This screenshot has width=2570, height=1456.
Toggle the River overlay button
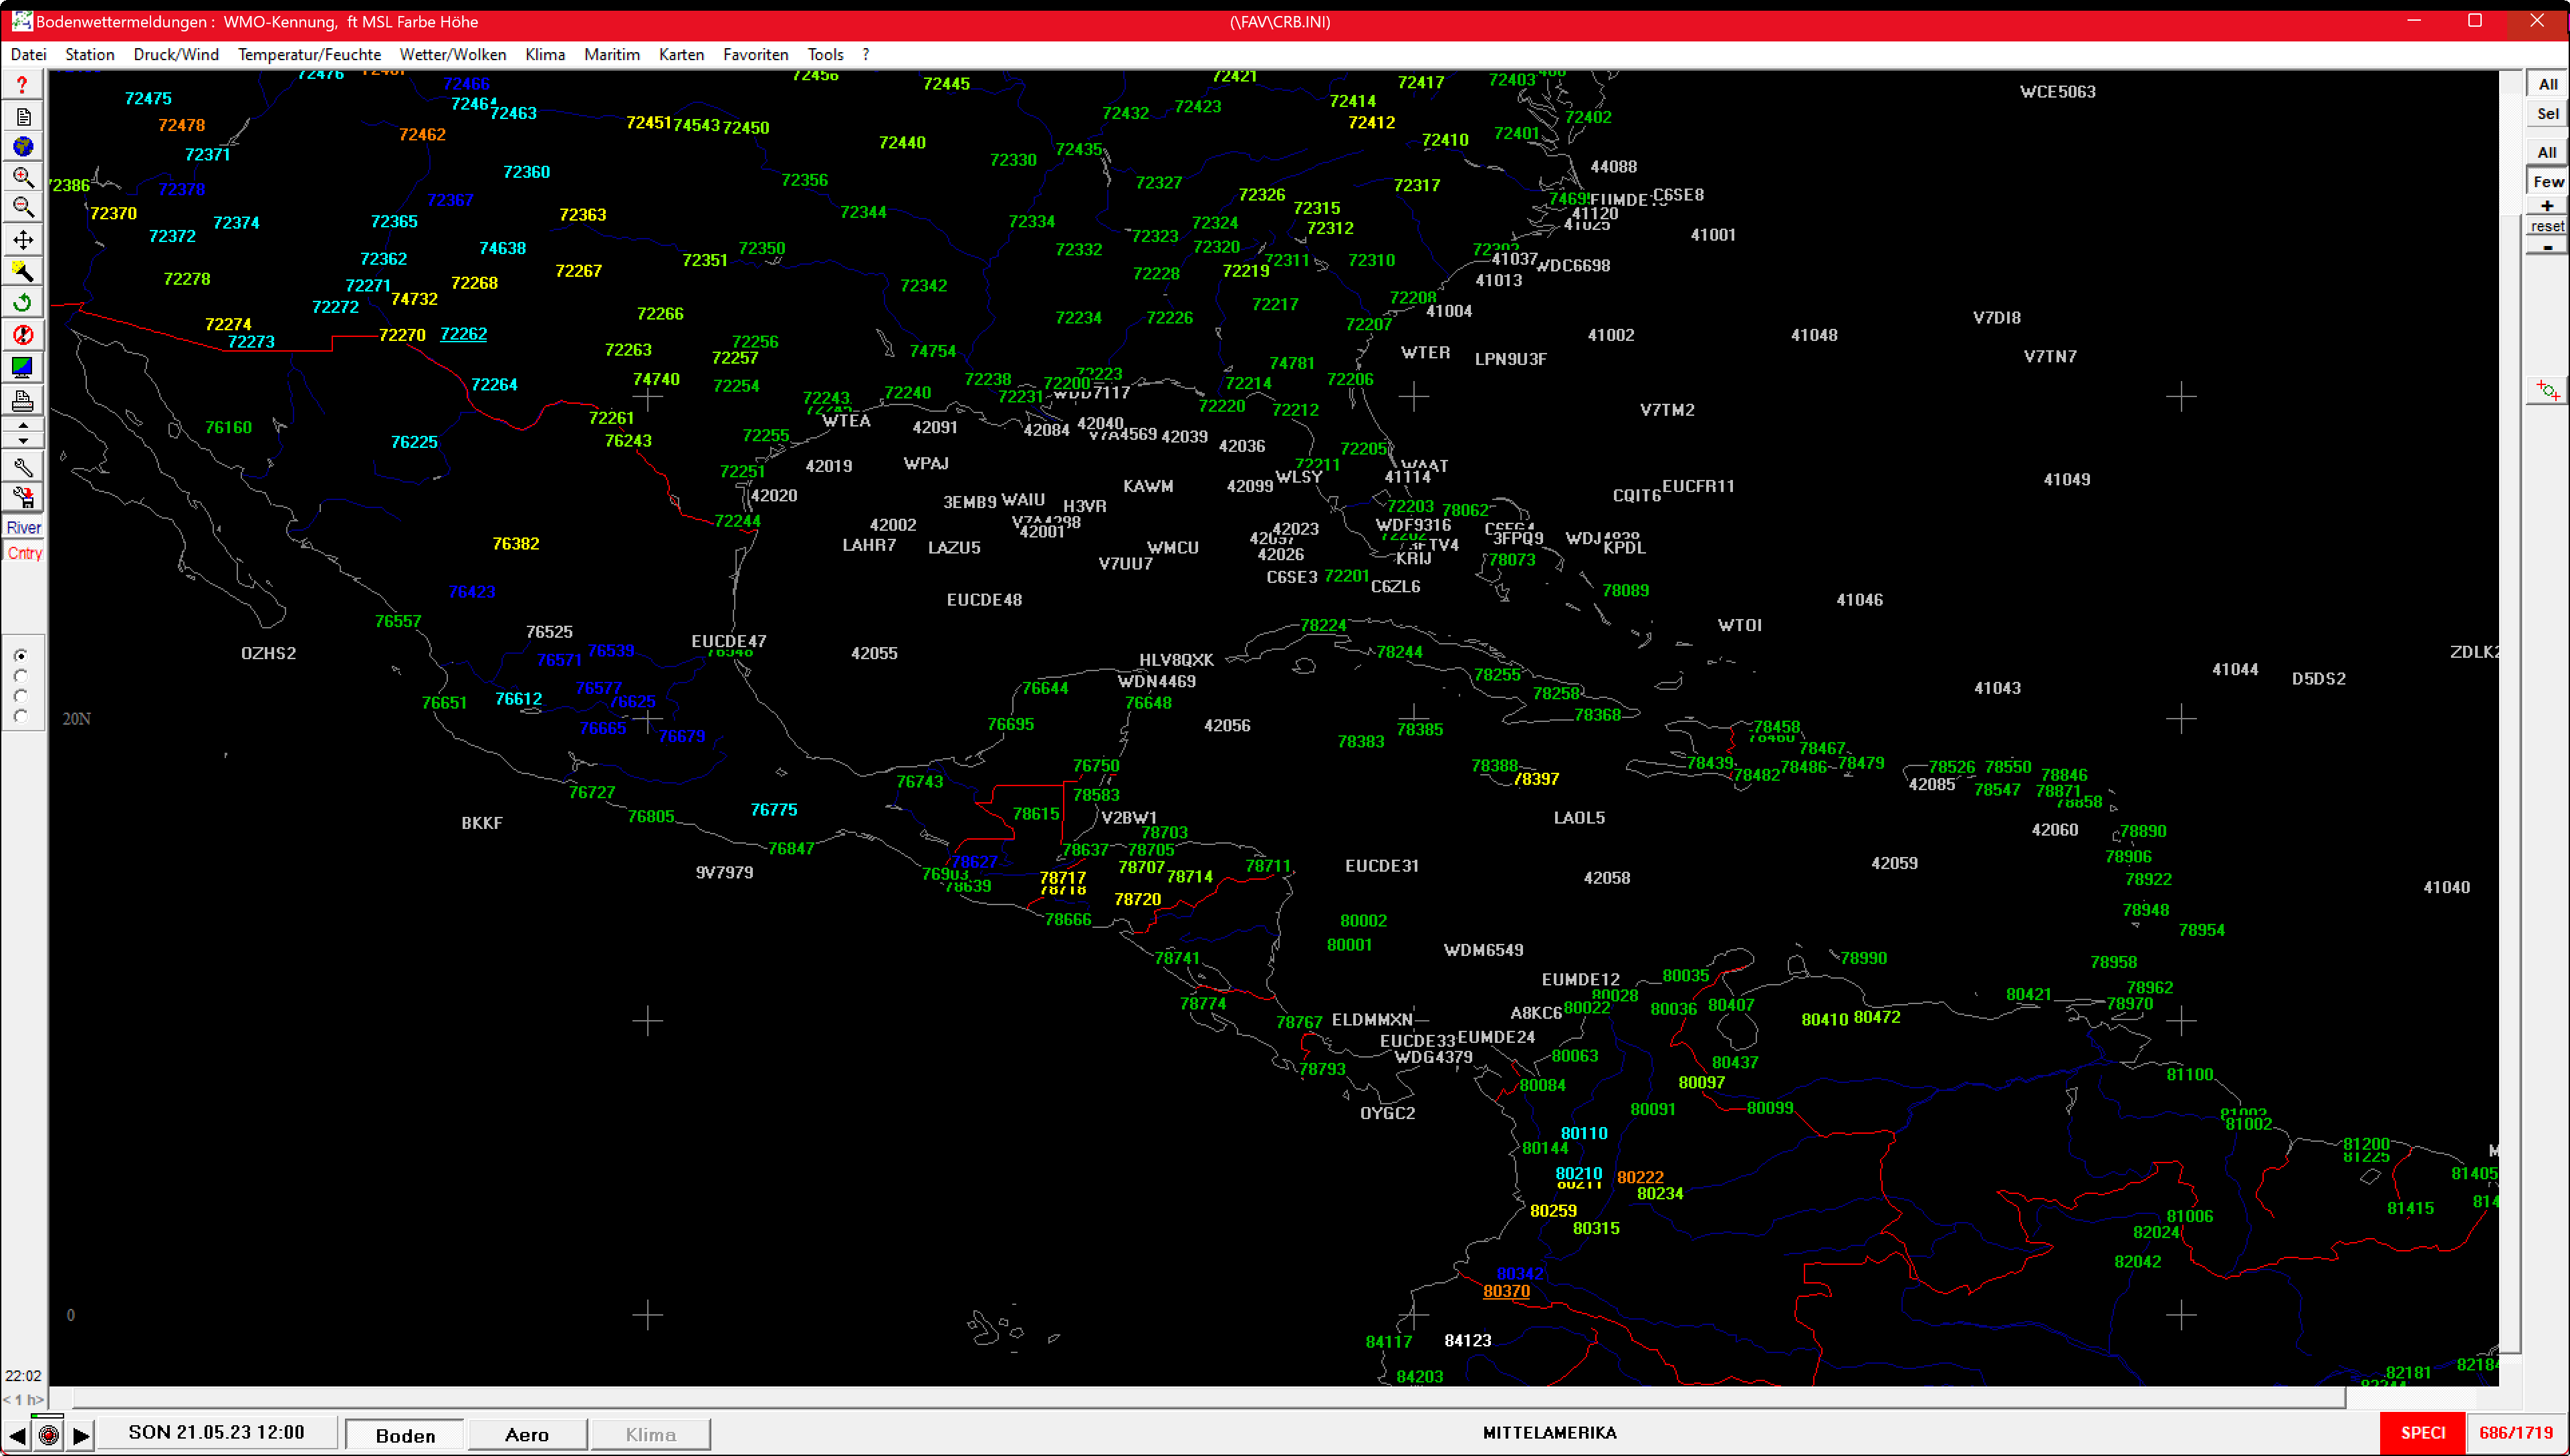pyautogui.click(x=24, y=528)
